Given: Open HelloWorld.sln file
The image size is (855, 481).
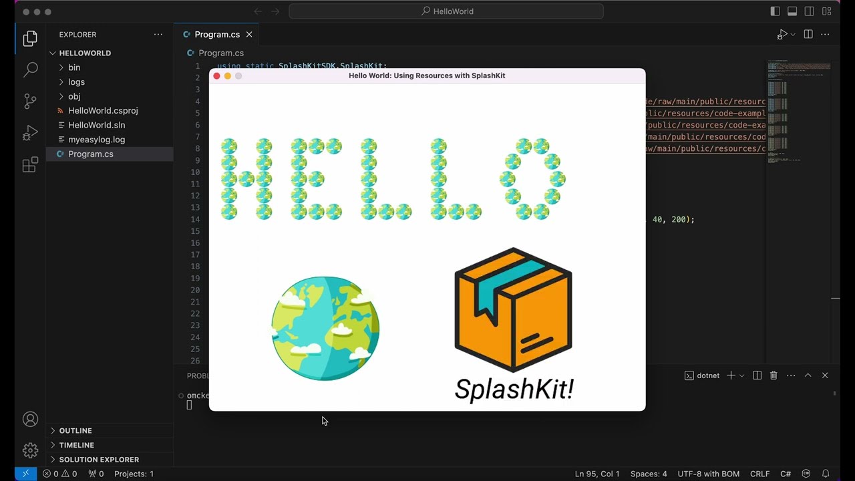Looking at the screenshot, I should [x=110, y=125].
